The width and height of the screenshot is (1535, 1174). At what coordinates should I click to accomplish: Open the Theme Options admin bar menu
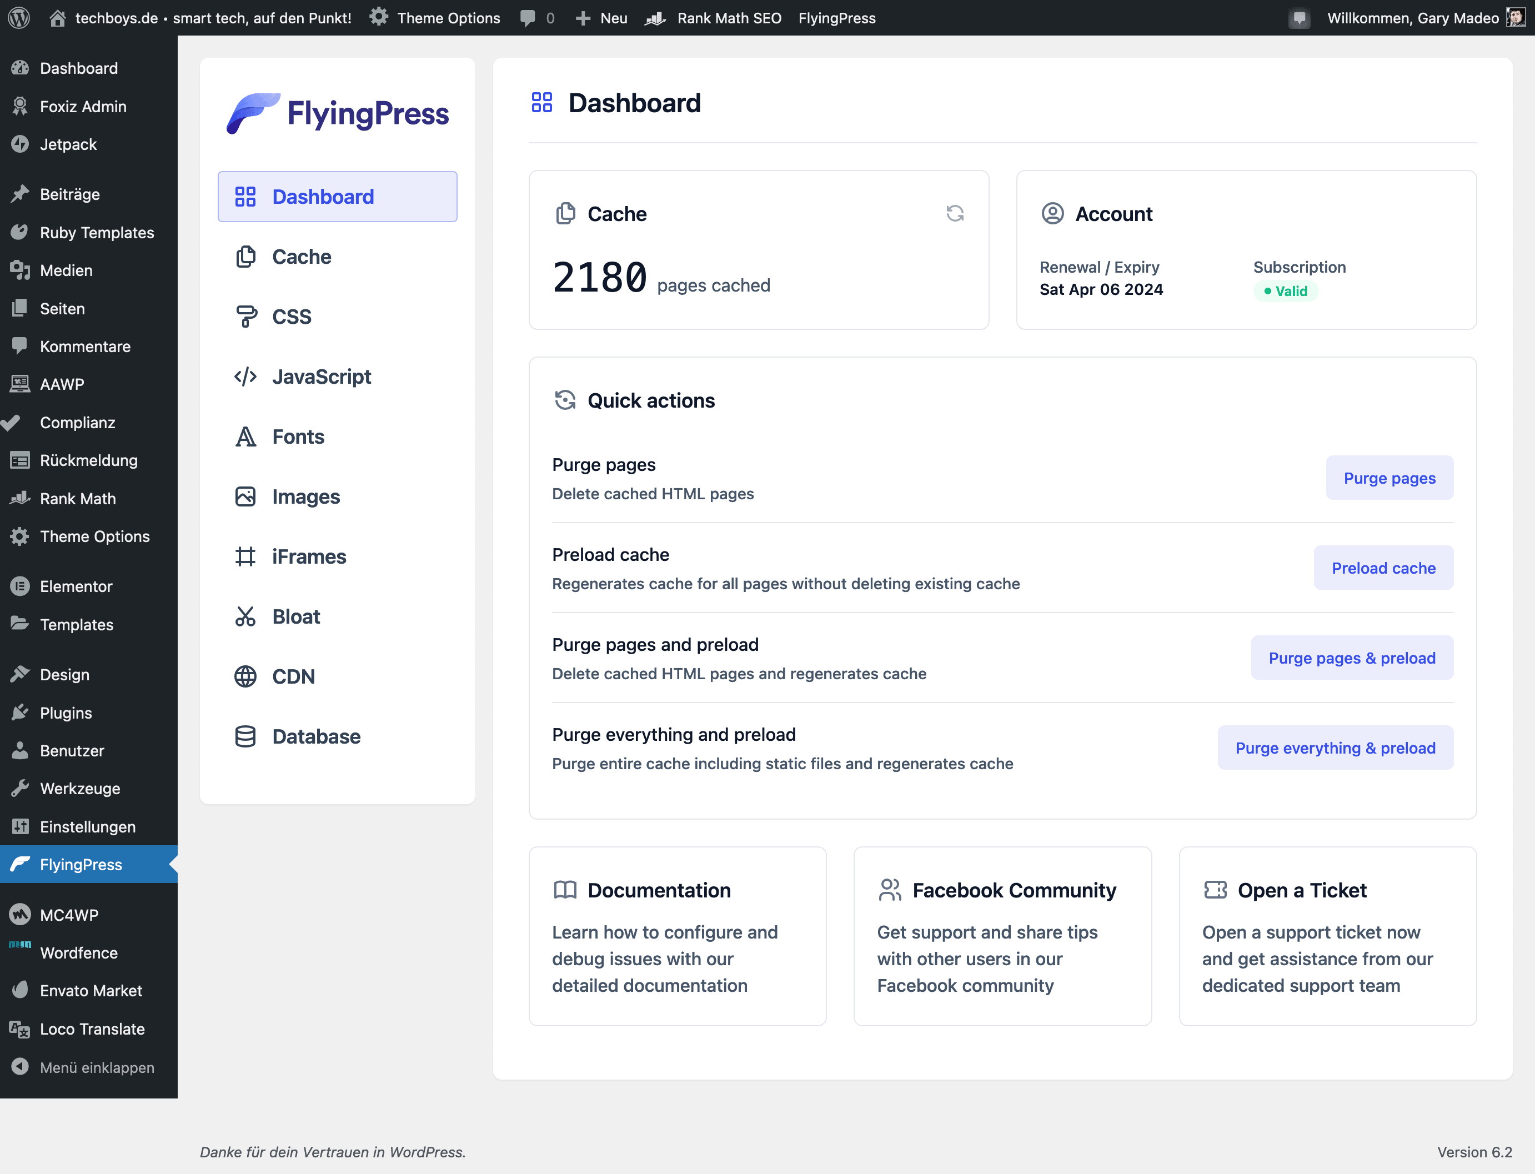coord(435,18)
